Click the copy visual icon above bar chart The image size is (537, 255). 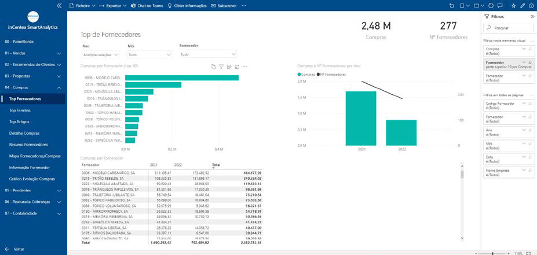213,67
